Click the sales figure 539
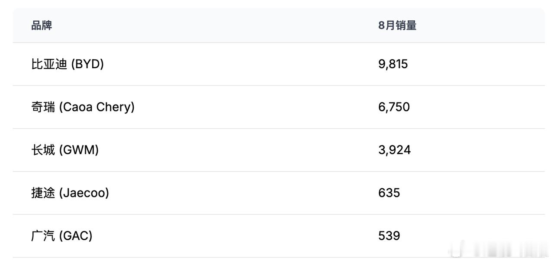Screen dimensions: 554x263 pyautogui.click(x=389, y=236)
